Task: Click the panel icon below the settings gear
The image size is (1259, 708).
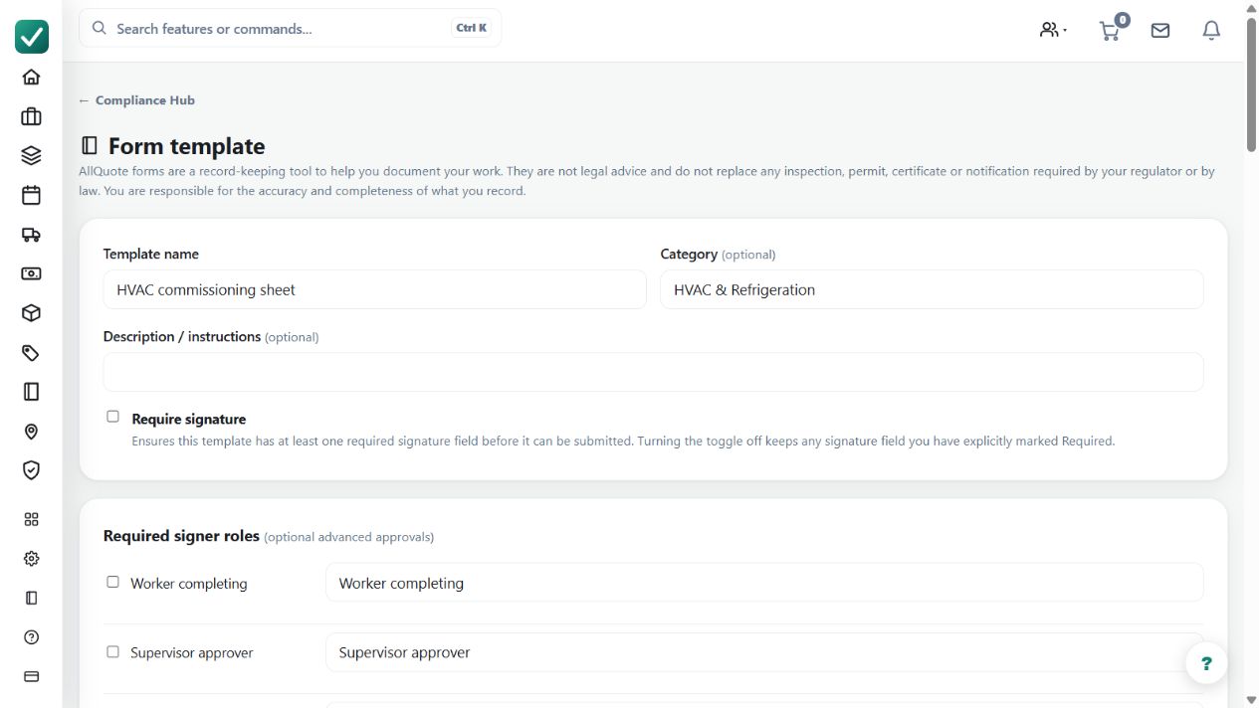Action: tap(31, 598)
